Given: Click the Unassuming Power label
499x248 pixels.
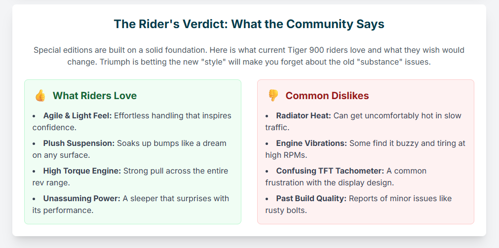Looking at the screenshot, I should point(81,199).
